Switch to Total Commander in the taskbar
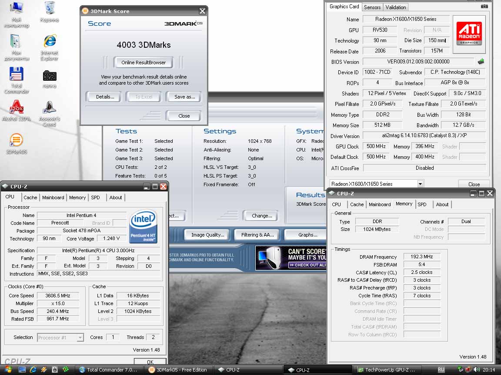The height and width of the screenshot is (375, 501). (x=109, y=370)
